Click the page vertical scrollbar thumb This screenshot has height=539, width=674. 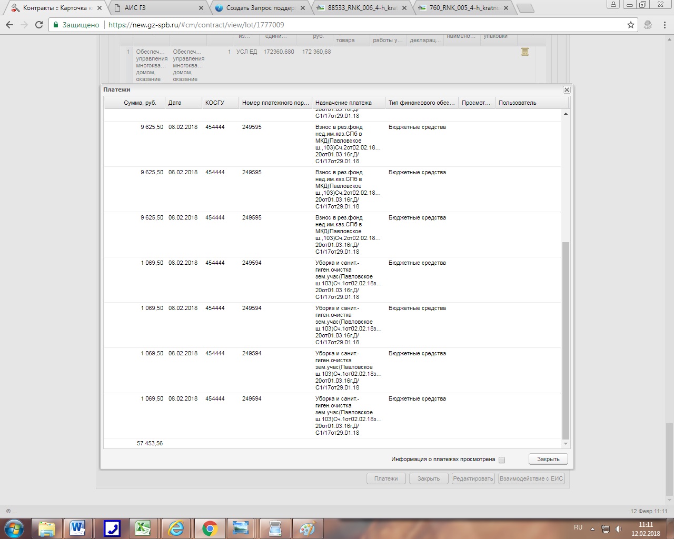(x=669, y=460)
